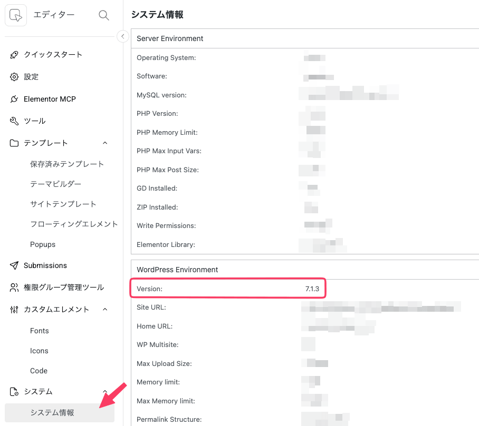
Task: Click the Max Memory limit: label
Action: pos(166,401)
